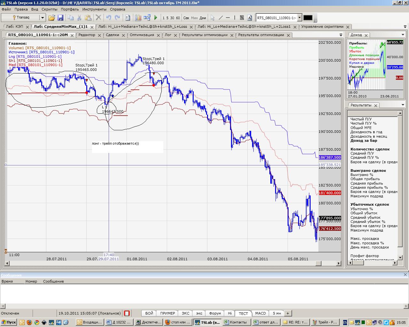Image resolution: width=409 pixels, height=327 pixels.
Task: Save workspace using the floppy disk icon
Action: pos(60,18)
